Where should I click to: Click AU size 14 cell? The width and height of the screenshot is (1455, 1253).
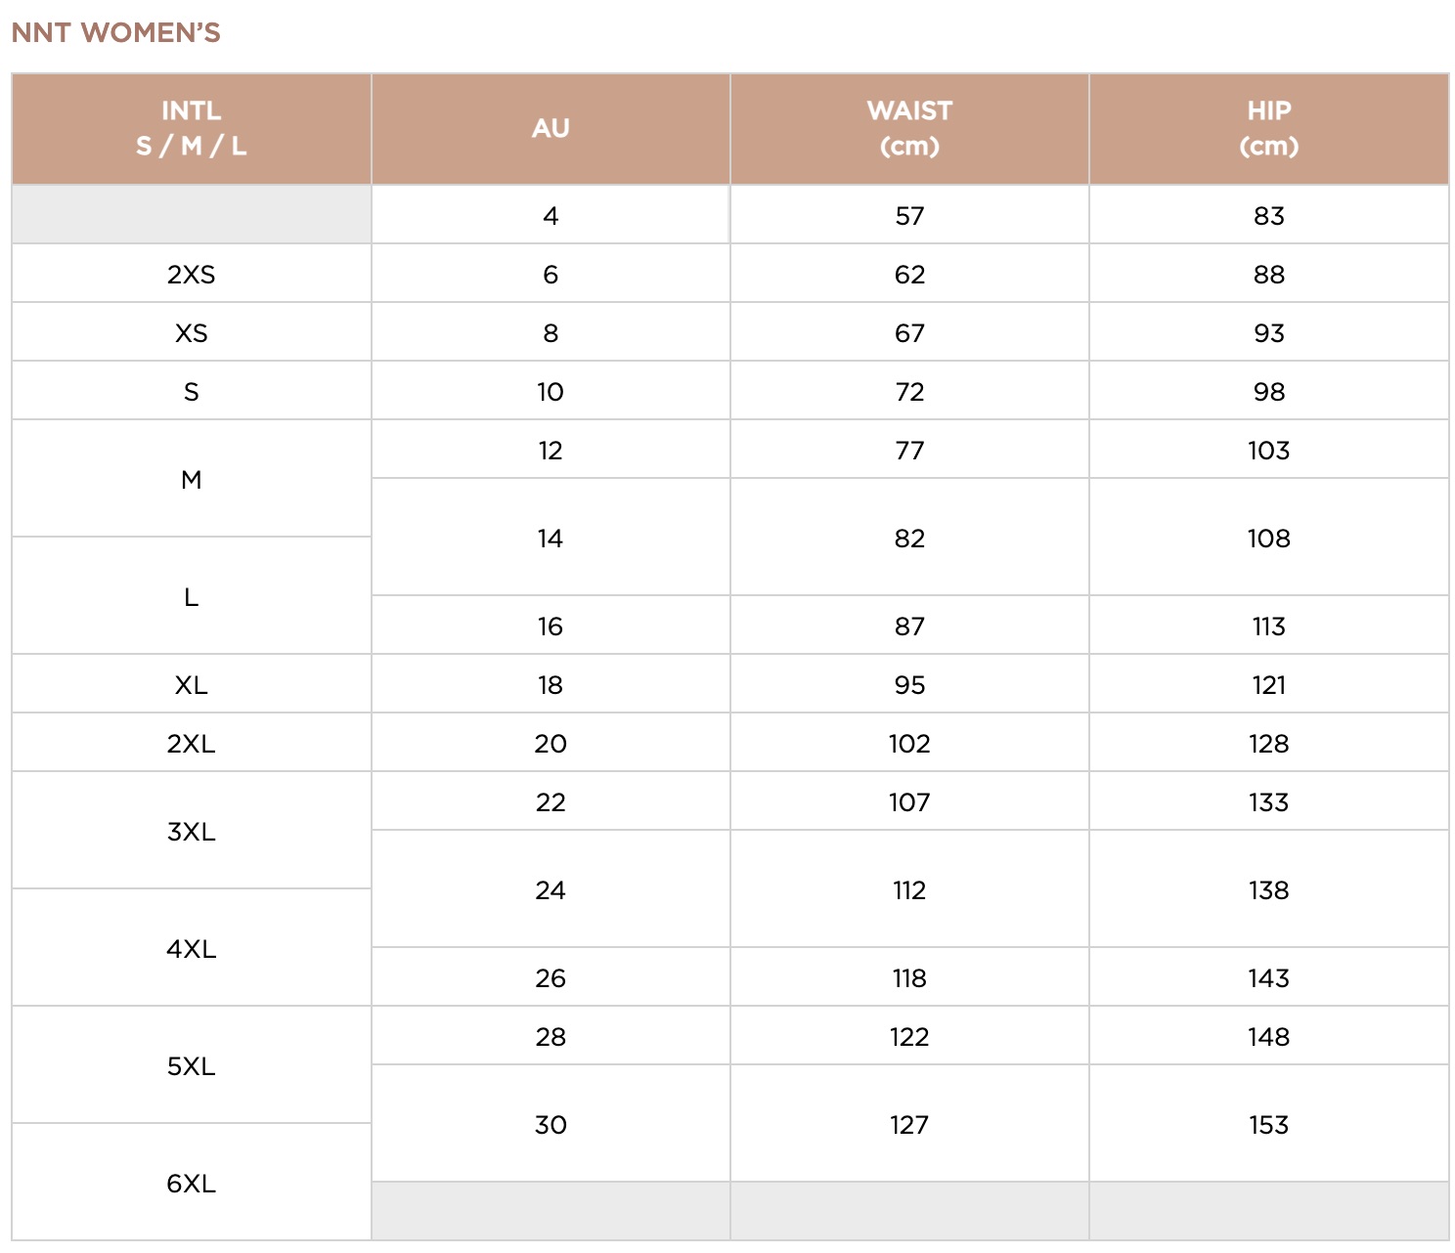pos(551,538)
